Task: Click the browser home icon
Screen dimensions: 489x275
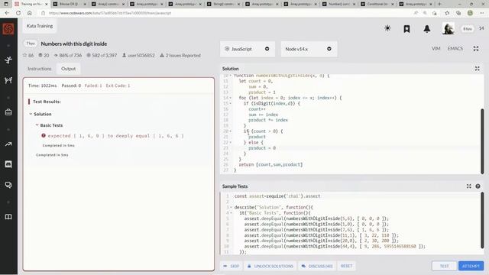Action: point(30,13)
